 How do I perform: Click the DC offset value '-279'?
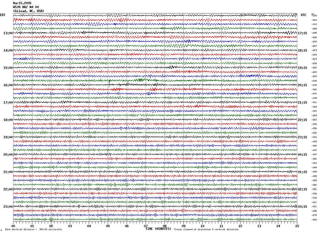click(314, 215)
